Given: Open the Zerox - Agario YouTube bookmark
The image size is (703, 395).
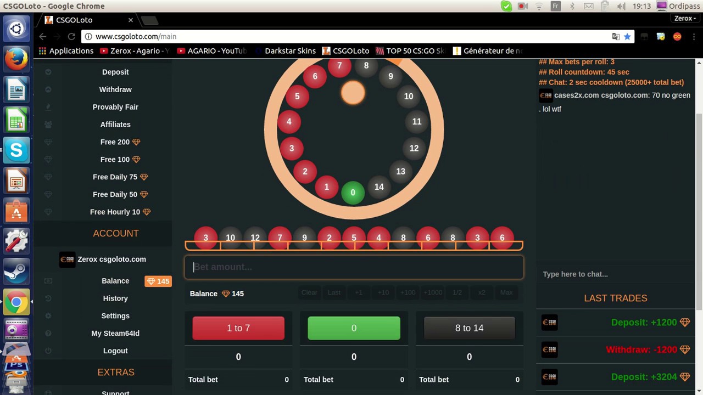Looking at the screenshot, I should [135, 50].
